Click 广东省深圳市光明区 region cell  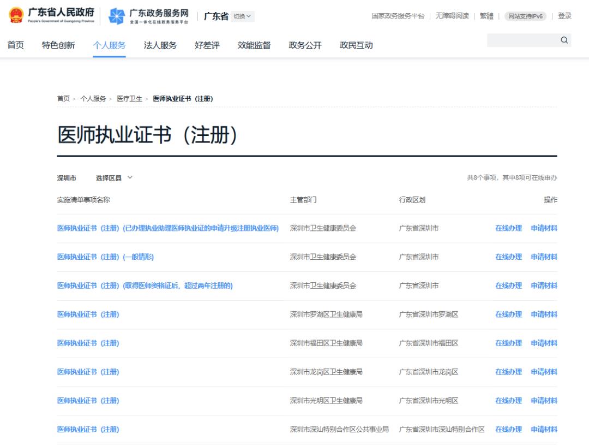(x=429, y=401)
